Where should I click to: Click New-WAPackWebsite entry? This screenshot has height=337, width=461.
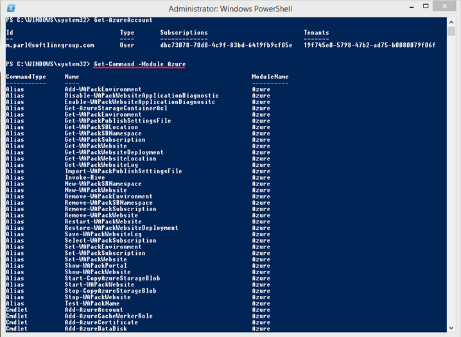[96, 190]
